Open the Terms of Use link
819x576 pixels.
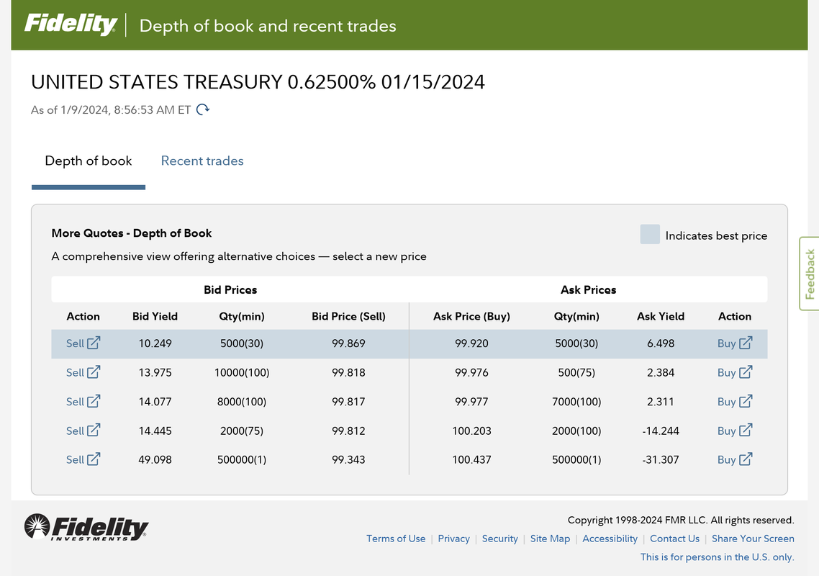tap(396, 539)
